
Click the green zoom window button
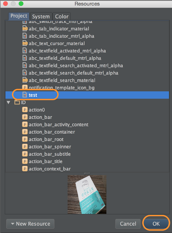(x=21, y=4)
